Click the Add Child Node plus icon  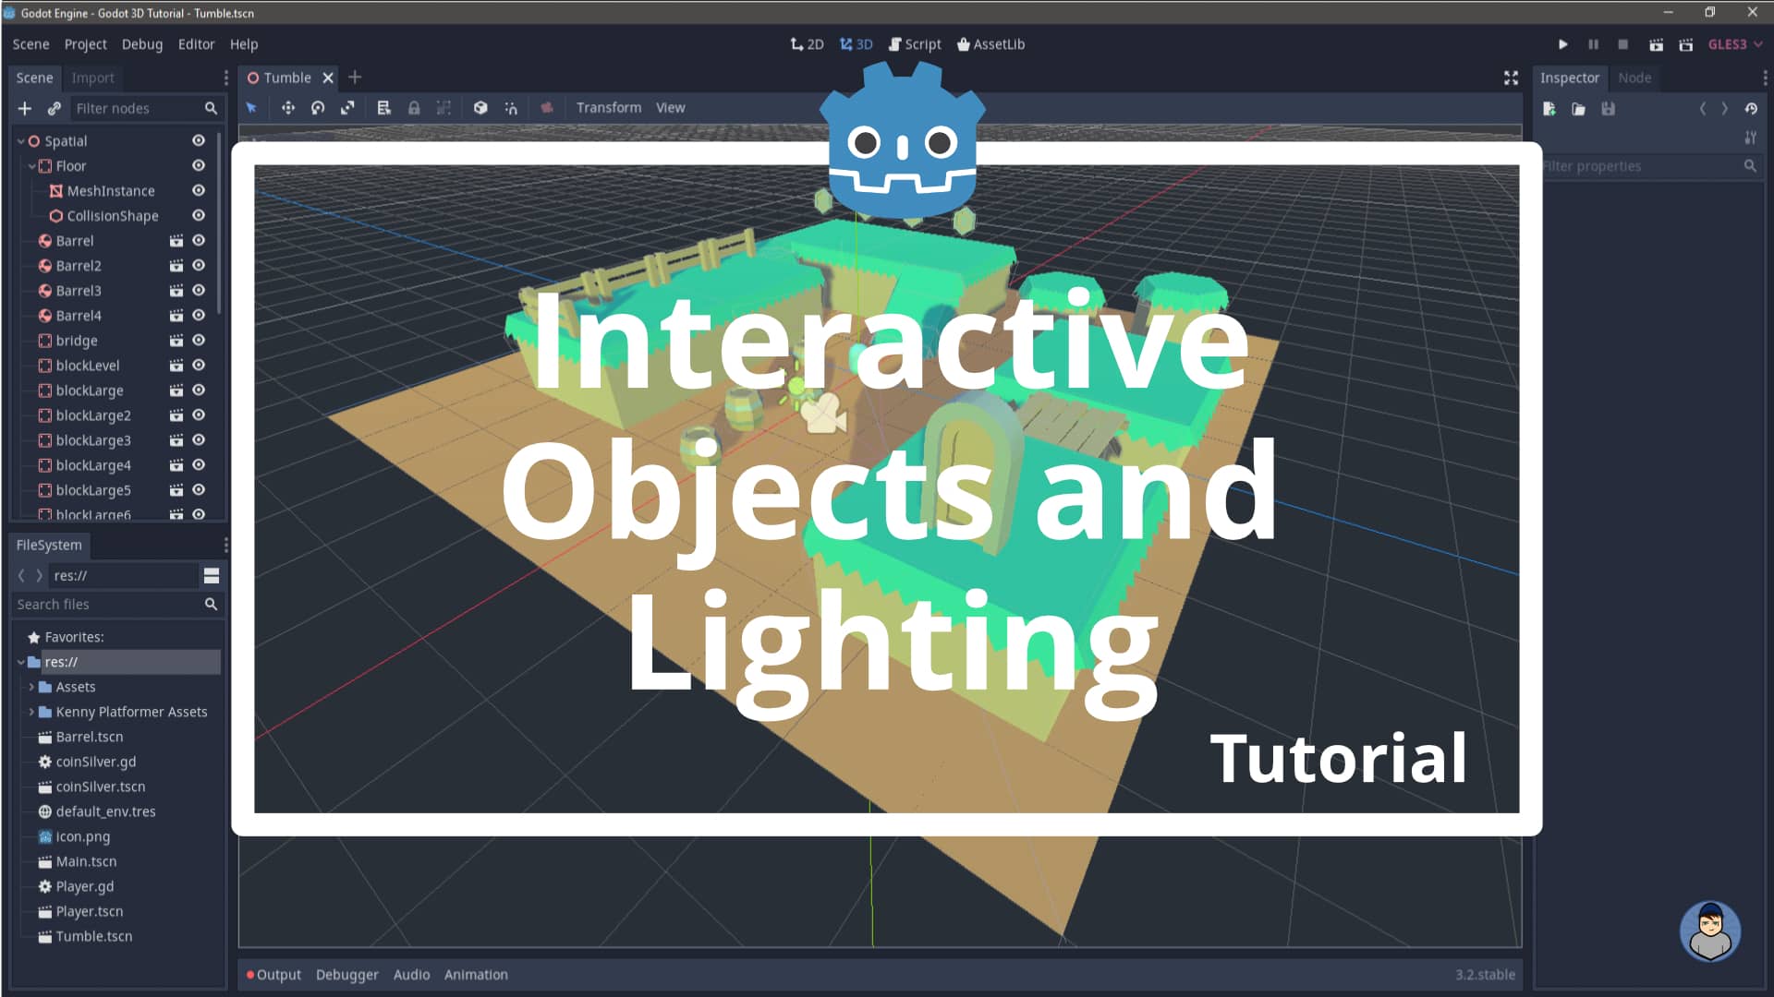[24, 108]
